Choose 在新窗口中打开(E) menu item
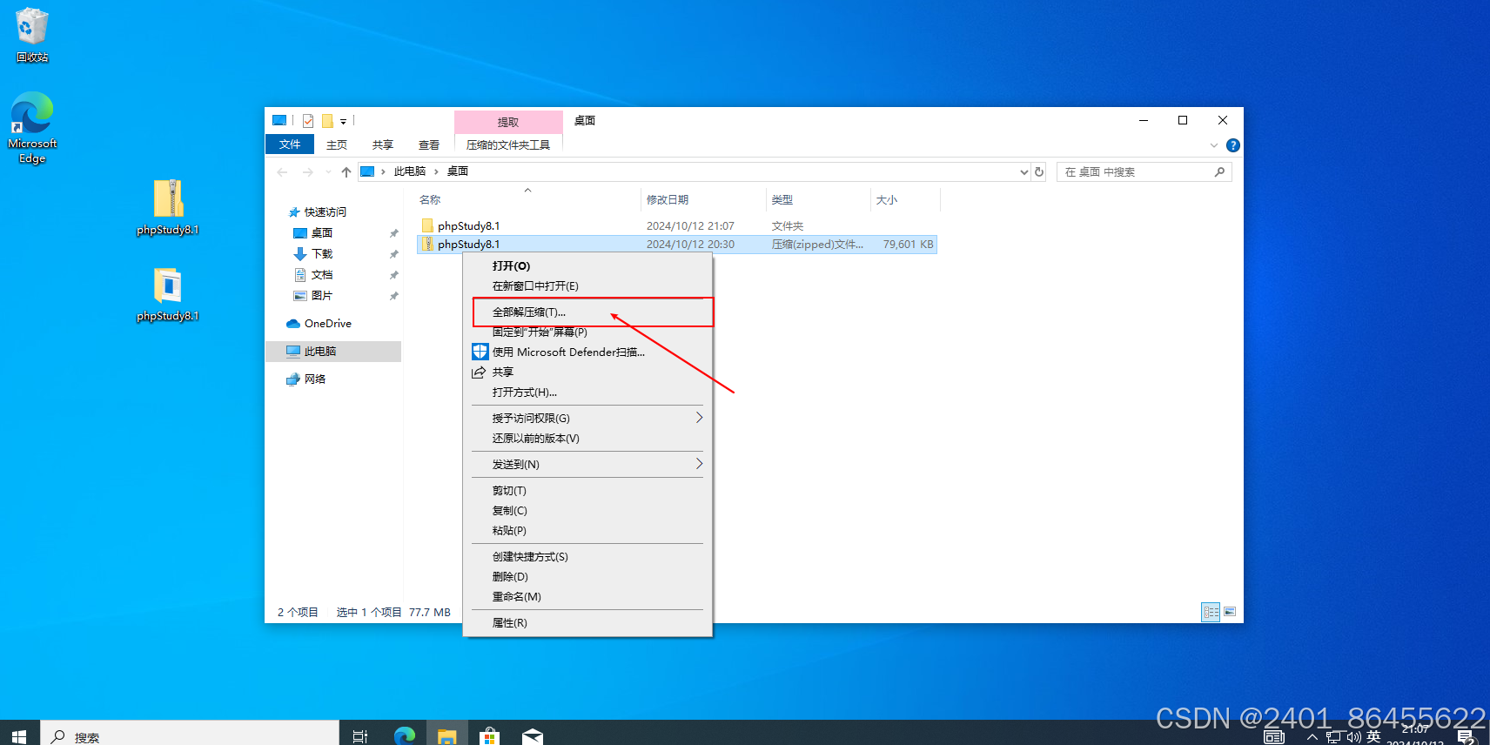 click(587, 286)
